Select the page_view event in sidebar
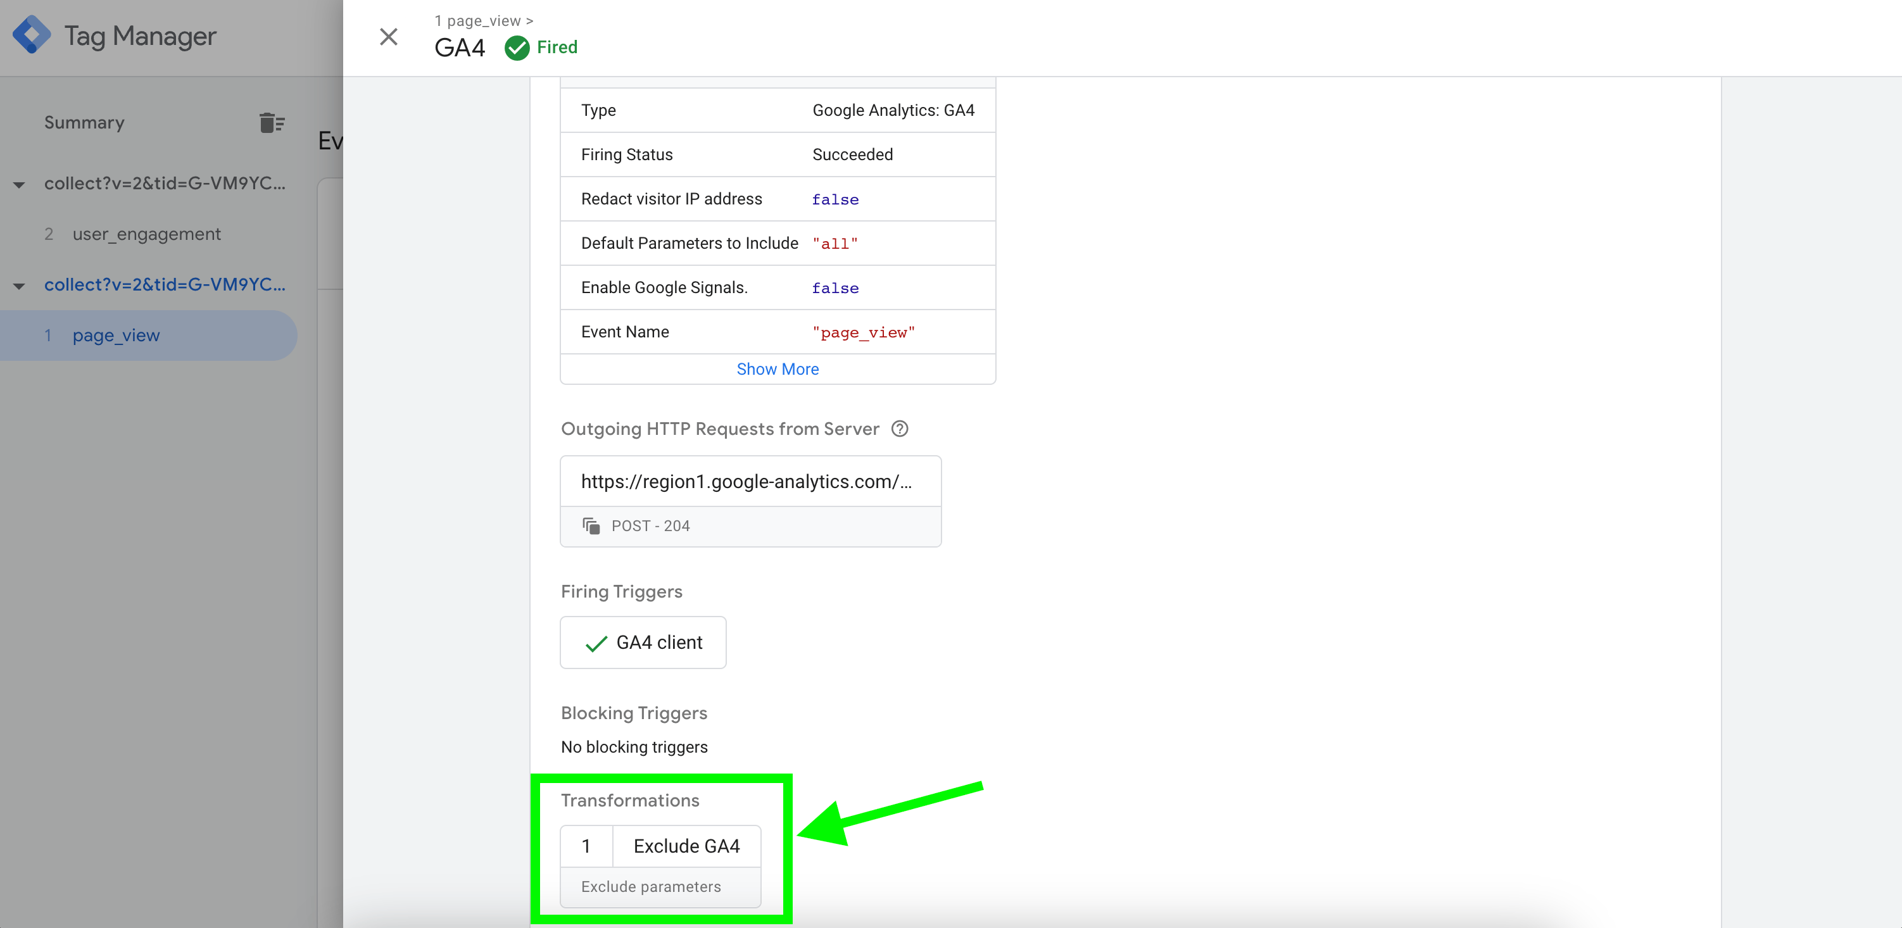Screen dimensions: 1902x928 (148, 335)
